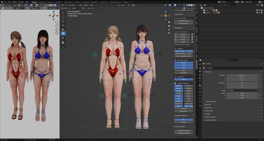Click red X axis on main viewport gizmo
This screenshot has height=141, width=264.
[x=170, y=15]
